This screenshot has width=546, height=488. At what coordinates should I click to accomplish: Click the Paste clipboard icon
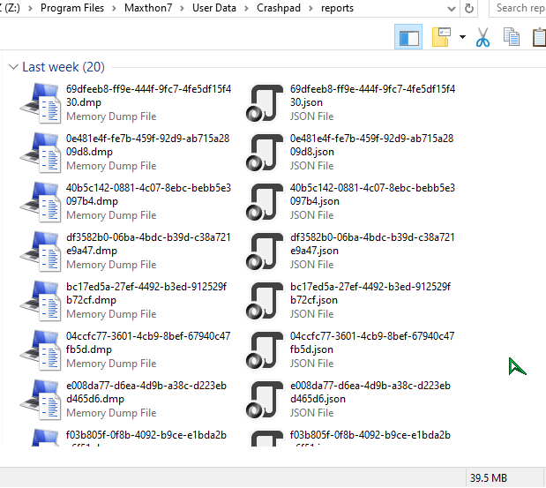pyautogui.click(x=538, y=37)
